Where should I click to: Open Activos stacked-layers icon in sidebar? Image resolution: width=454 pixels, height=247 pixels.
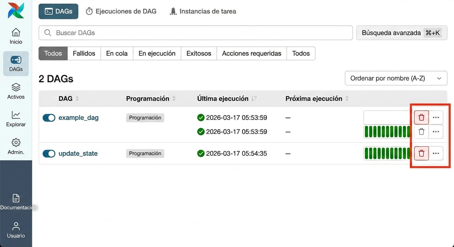click(16, 87)
